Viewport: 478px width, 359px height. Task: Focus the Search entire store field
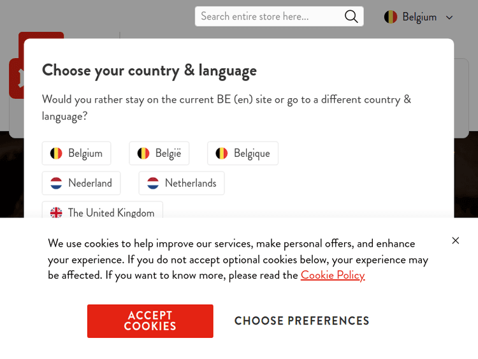coord(269,17)
